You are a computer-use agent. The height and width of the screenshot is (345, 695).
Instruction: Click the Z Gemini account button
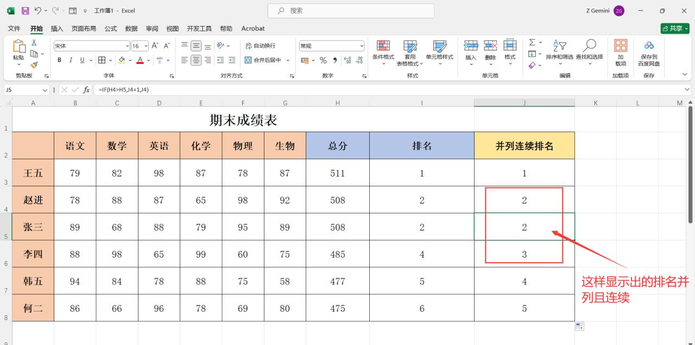[x=605, y=11]
